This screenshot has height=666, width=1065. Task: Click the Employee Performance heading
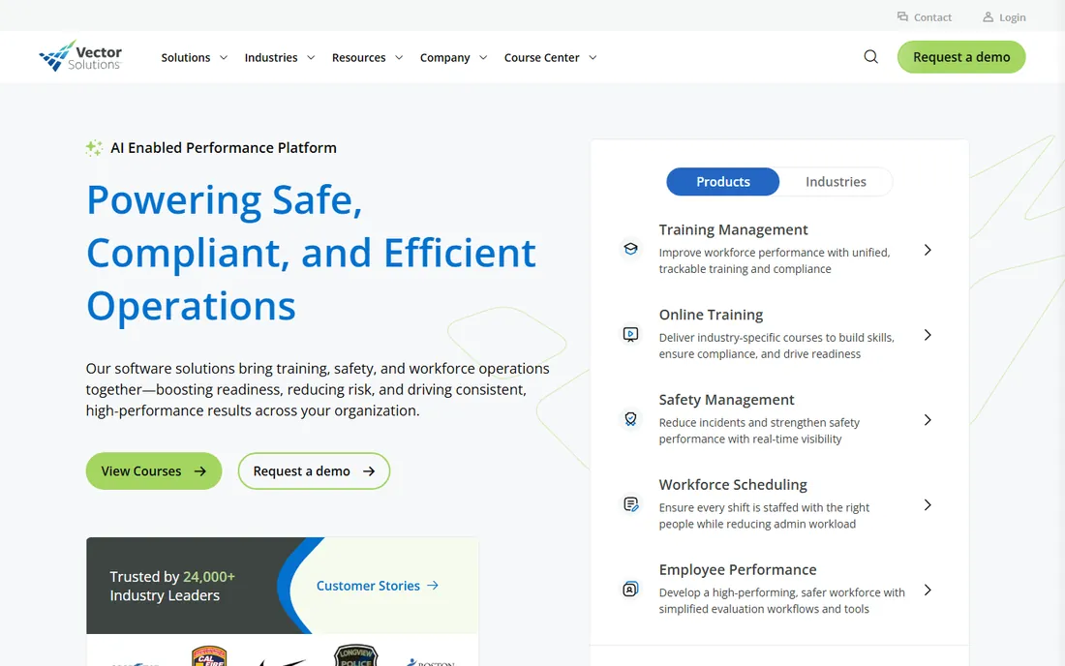pyautogui.click(x=738, y=569)
